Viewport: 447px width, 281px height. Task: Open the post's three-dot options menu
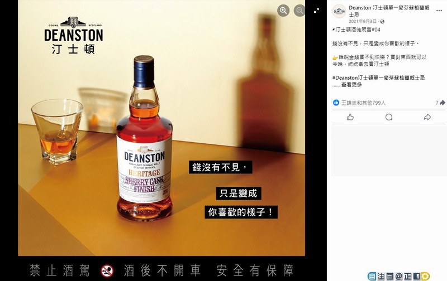(439, 11)
